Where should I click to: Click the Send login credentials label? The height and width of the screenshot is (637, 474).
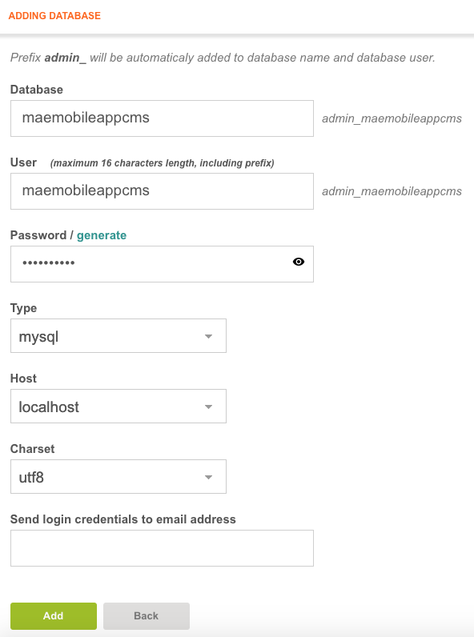click(123, 519)
